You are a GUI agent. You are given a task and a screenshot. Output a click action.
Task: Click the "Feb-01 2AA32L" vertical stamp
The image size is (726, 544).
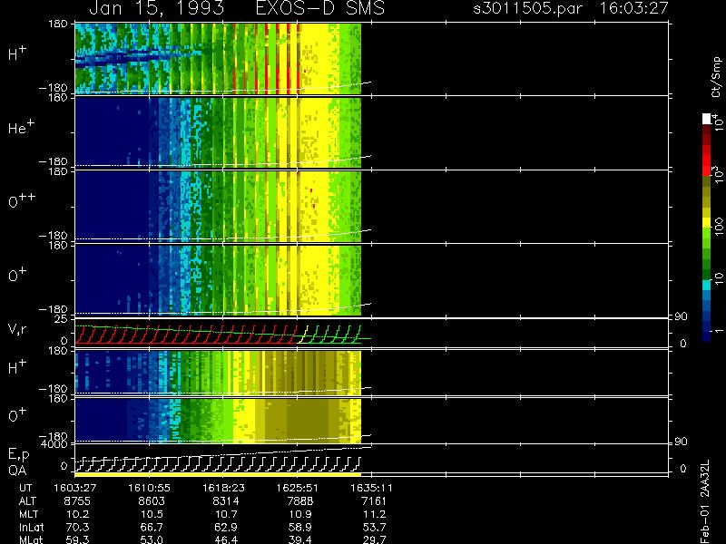pos(705,501)
